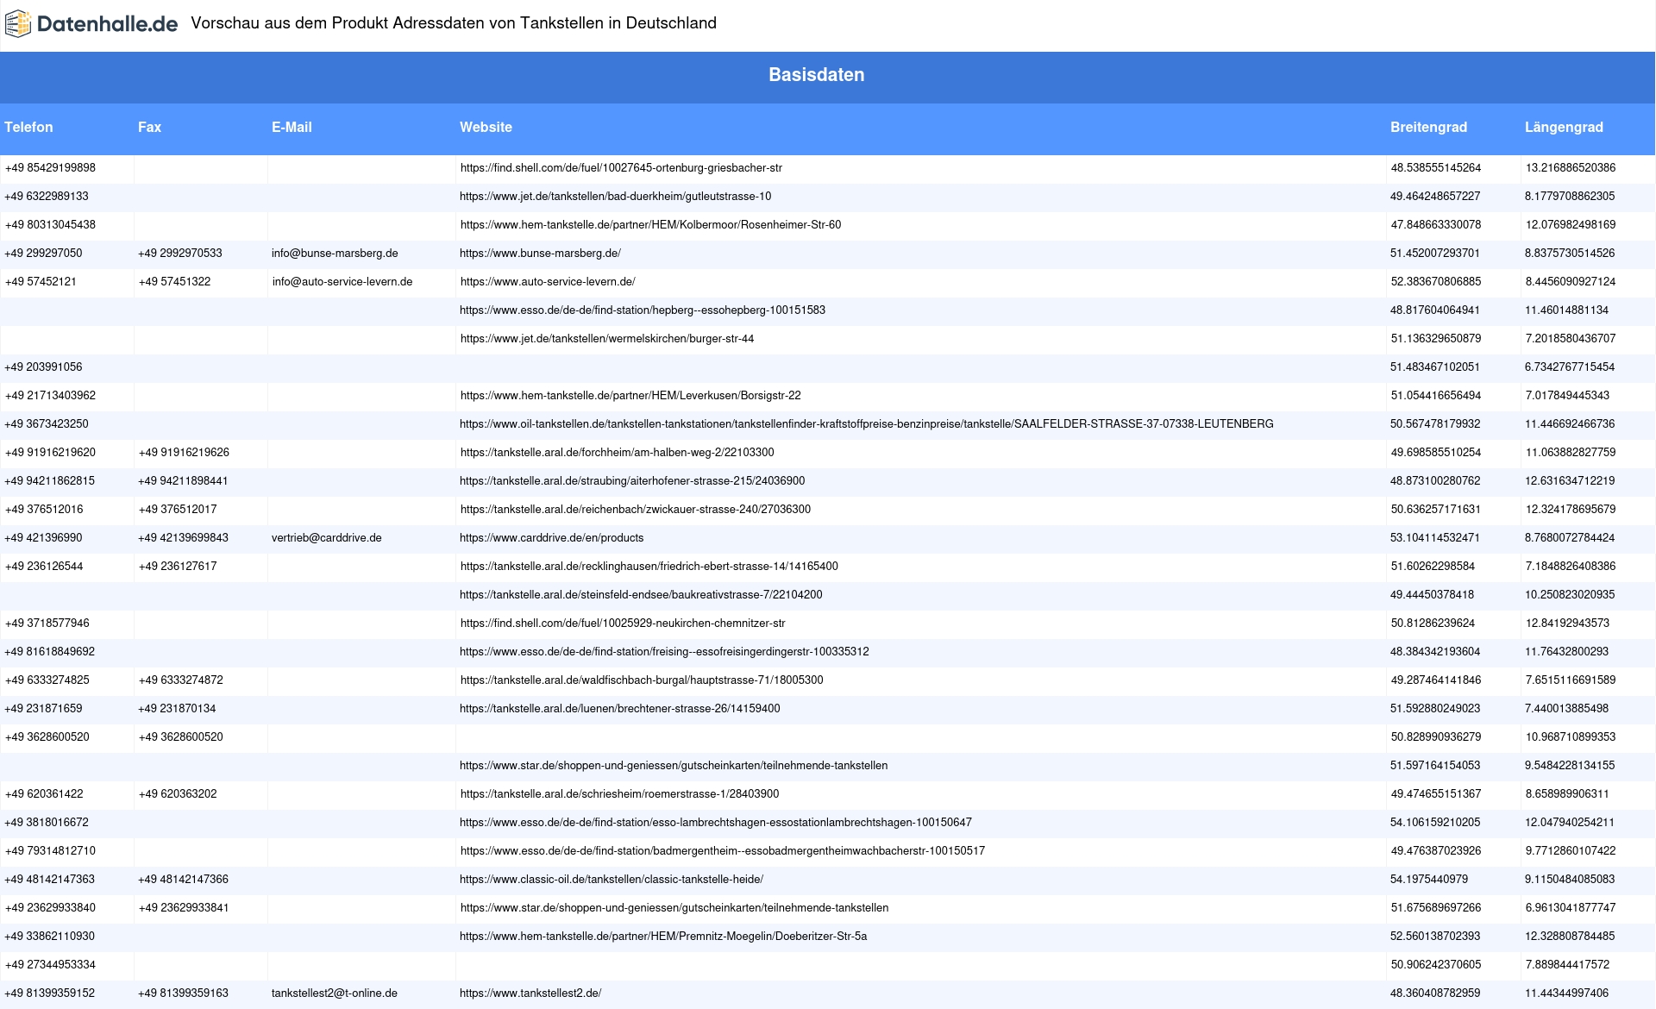
Task: Open the aral steinsfeld-endsee baukreativstrasse URL
Action: pos(641,595)
